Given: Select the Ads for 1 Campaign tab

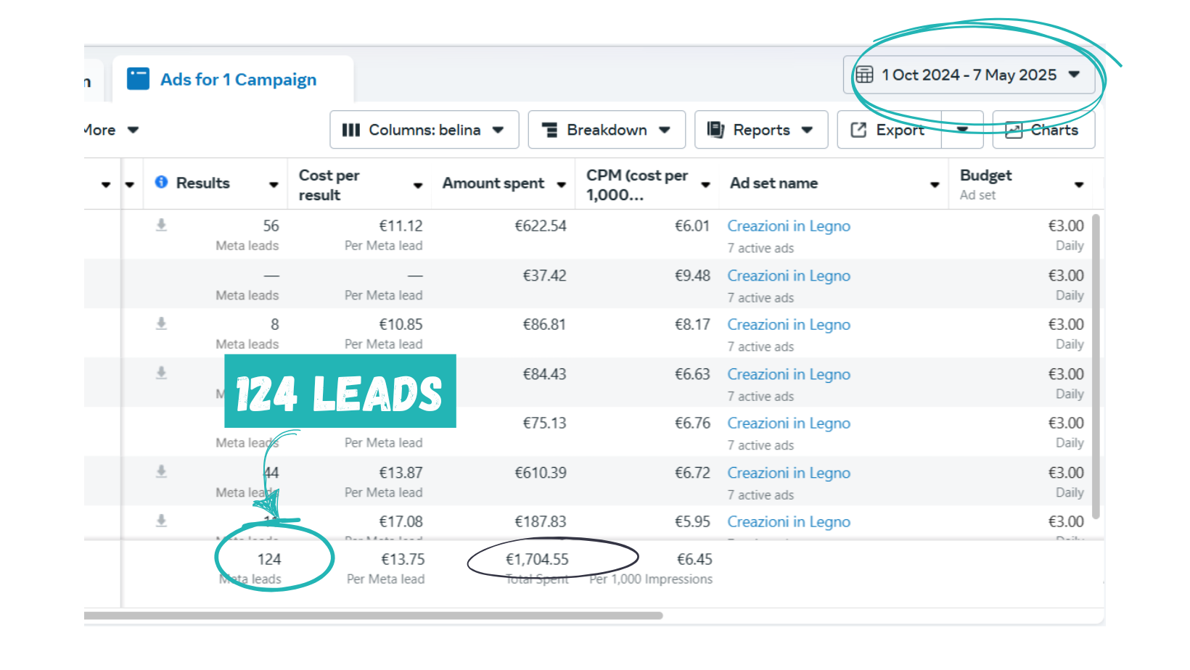Looking at the screenshot, I should point(237,79).
